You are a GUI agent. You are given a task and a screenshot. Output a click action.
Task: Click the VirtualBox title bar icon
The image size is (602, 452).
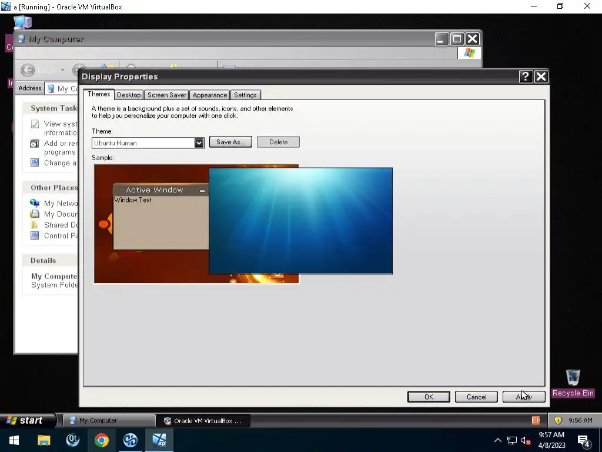point(6,6)
